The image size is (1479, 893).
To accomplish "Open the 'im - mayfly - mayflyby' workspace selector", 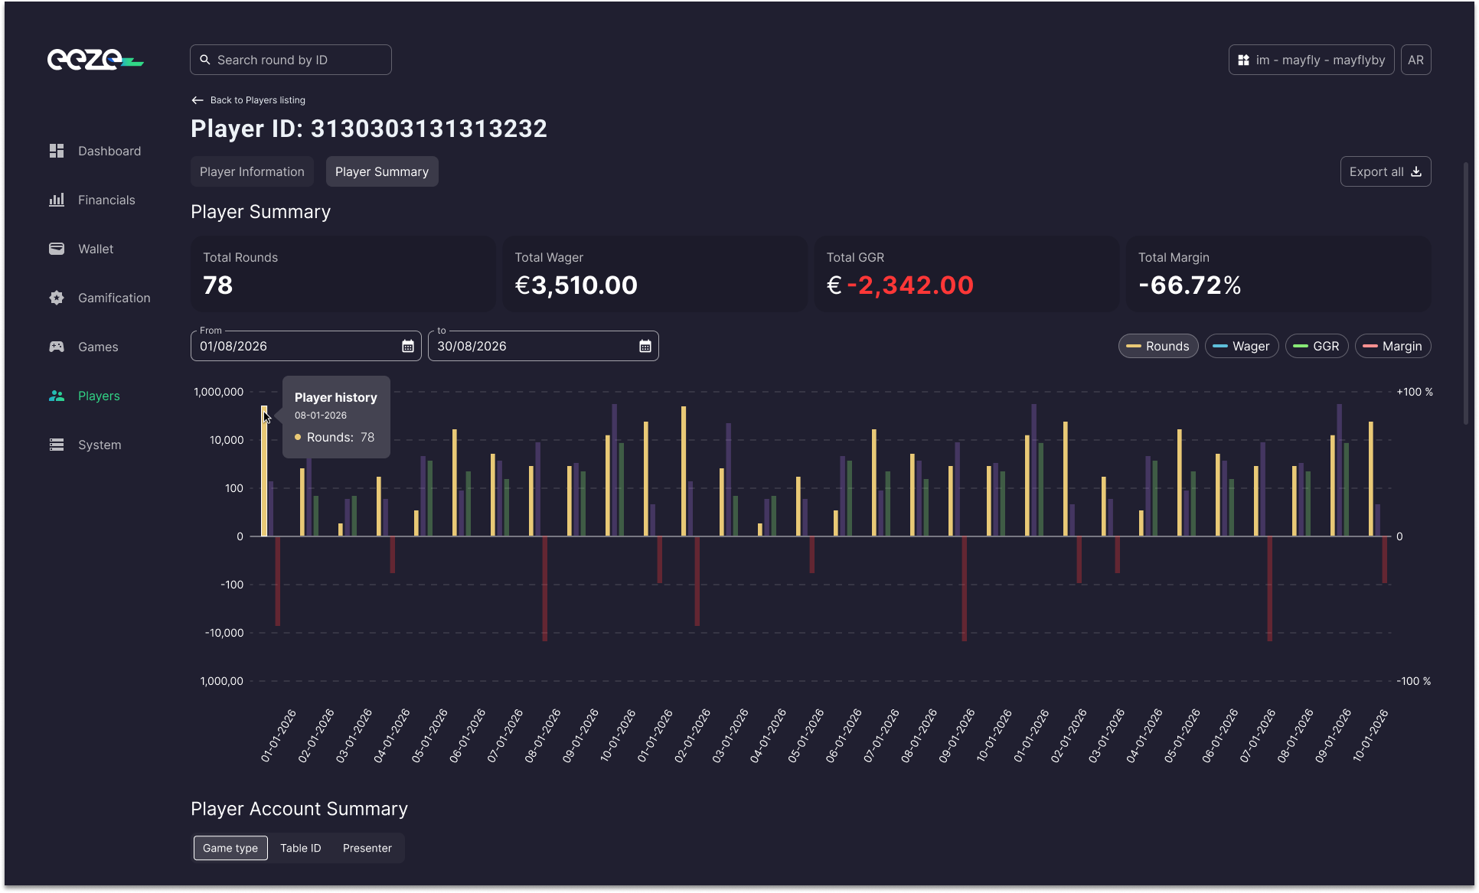I will [1311, 59].
